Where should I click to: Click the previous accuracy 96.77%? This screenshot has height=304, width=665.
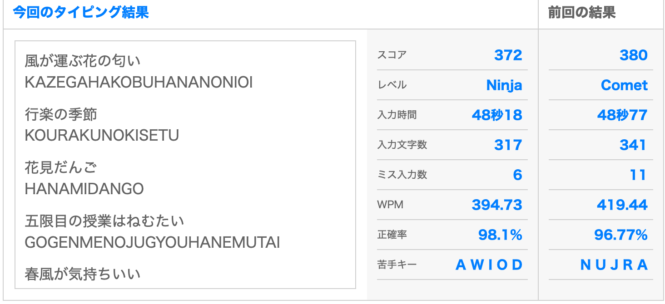click(x=621, y=235)
